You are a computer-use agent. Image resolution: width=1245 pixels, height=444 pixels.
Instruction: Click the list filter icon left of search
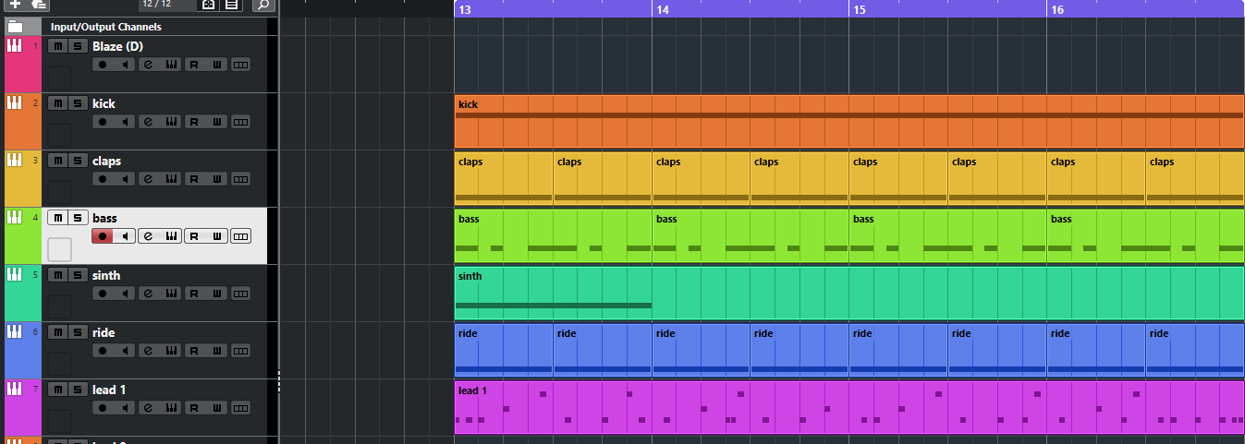231,5
